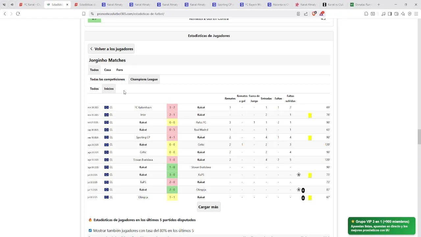
Task: Open the Brave Shields lion icon
Action: [x=314, y=13]
